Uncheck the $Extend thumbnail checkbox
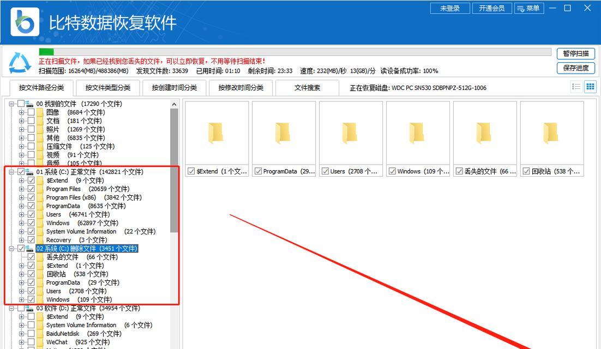This screenshot has width=601, height=349. click(x=191, y=171)
